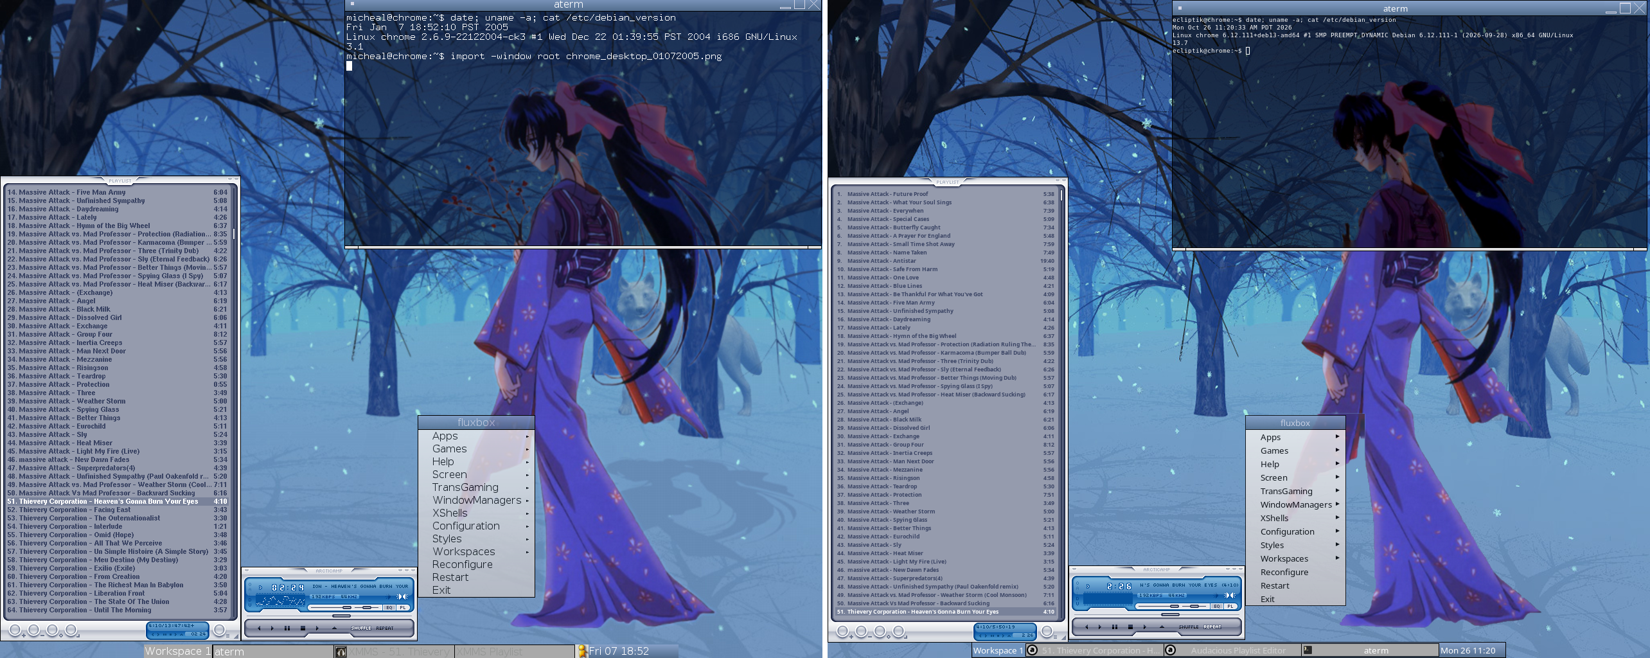Toggle REPEAT in the Audacious player

[1212, 627]
